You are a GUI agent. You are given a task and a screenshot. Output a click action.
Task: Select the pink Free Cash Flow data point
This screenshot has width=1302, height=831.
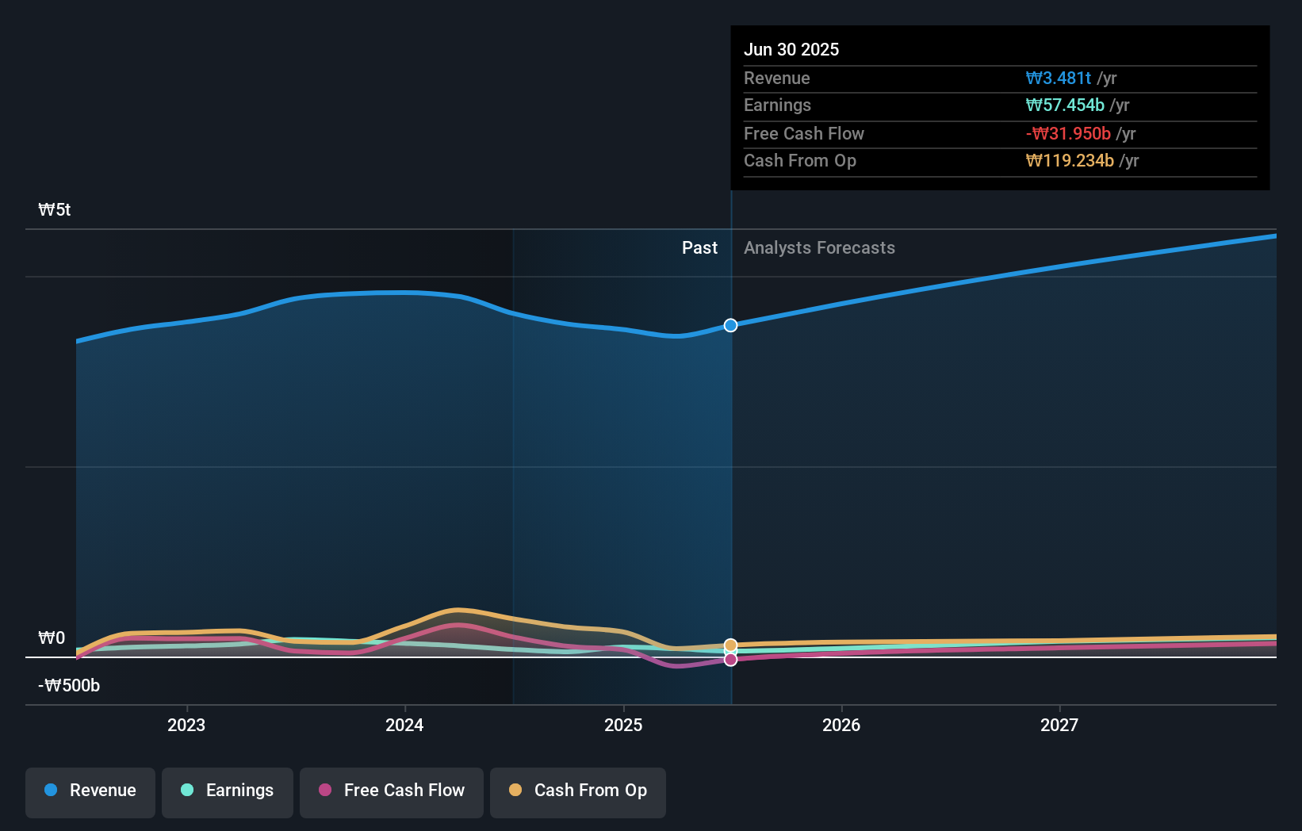730,659
